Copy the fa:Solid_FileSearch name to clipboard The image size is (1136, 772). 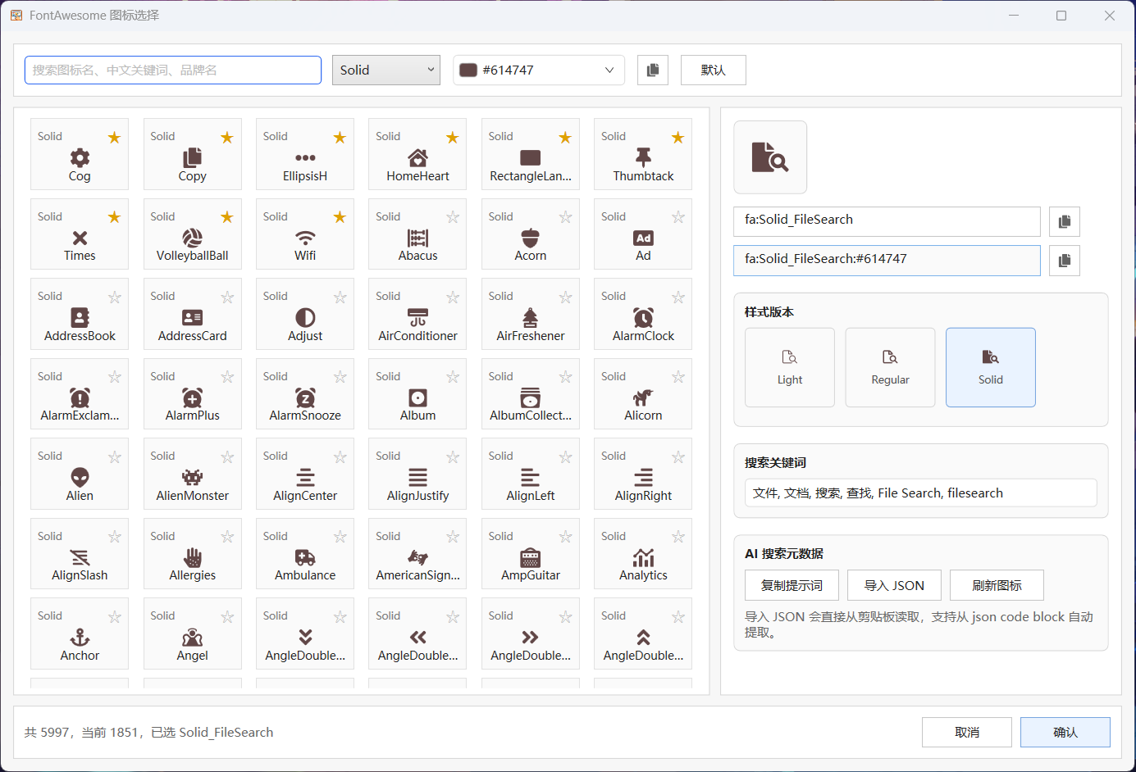[1065, 221]
